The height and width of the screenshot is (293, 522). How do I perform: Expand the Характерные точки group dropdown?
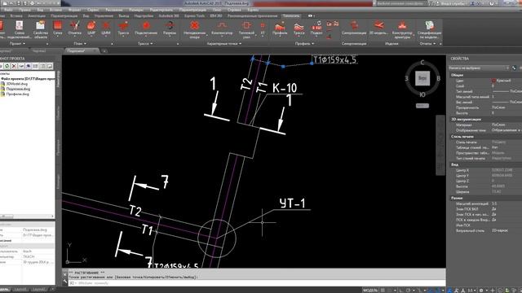pos(223,43)
